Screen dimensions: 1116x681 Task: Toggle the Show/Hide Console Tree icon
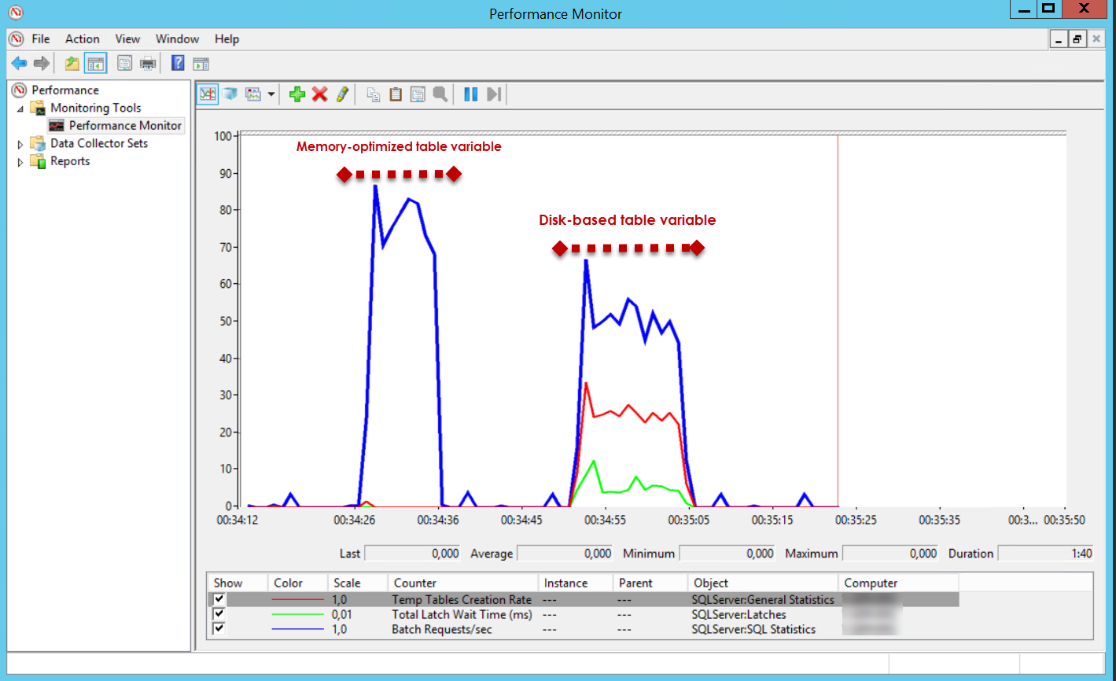tap(96, 64)
